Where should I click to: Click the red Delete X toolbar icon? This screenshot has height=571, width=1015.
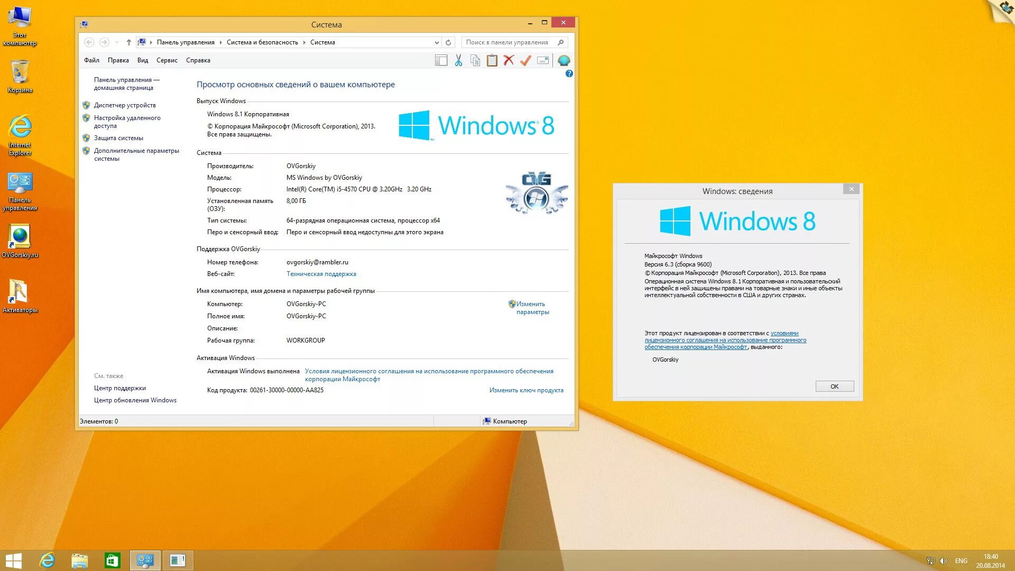coord(509,60)
